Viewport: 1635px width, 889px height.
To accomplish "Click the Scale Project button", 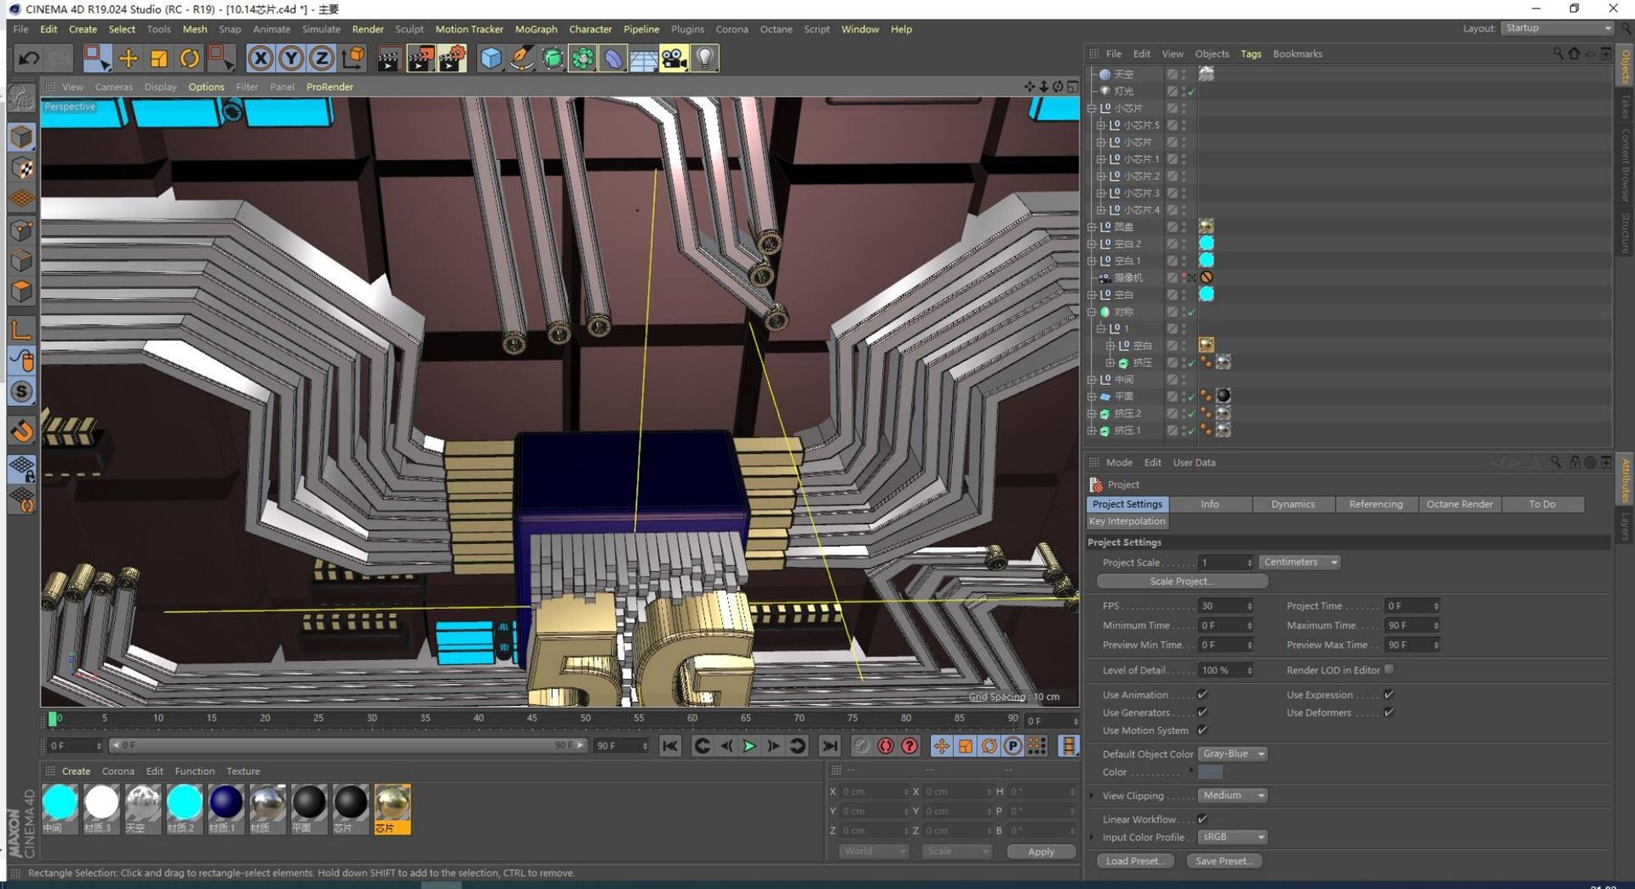I will [1182, 582].
